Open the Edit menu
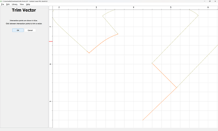Image resolution: width=218 pixels, height=131 pixels. point(8,4)
